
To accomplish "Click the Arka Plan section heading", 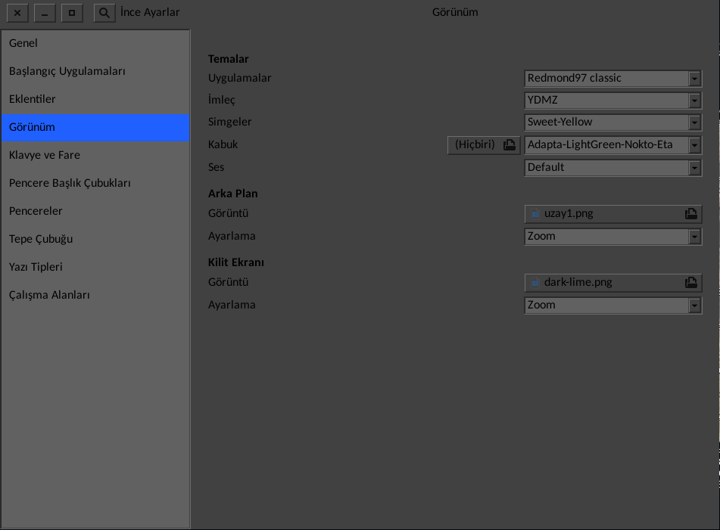I will coord(232,194).
